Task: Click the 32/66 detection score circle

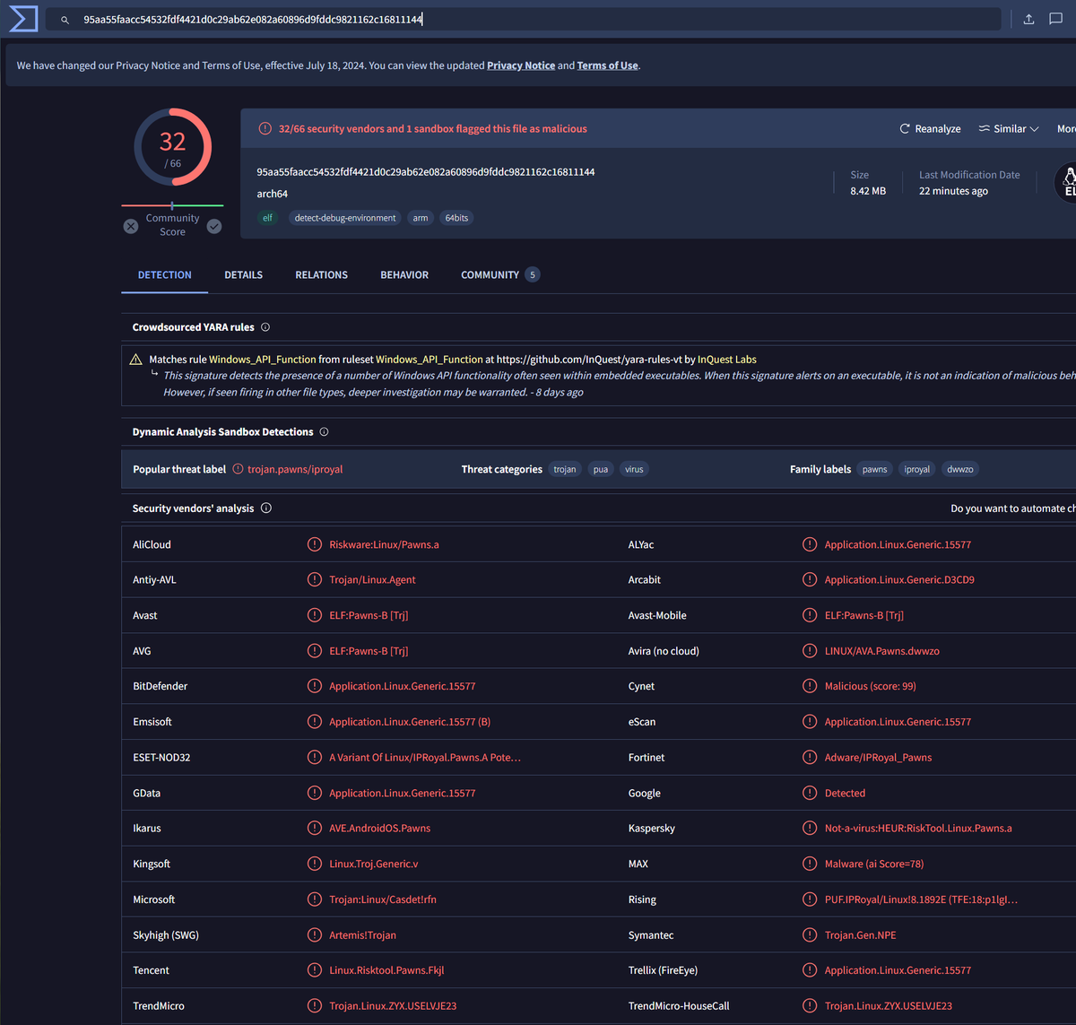Action: click(x=173, y=147)
